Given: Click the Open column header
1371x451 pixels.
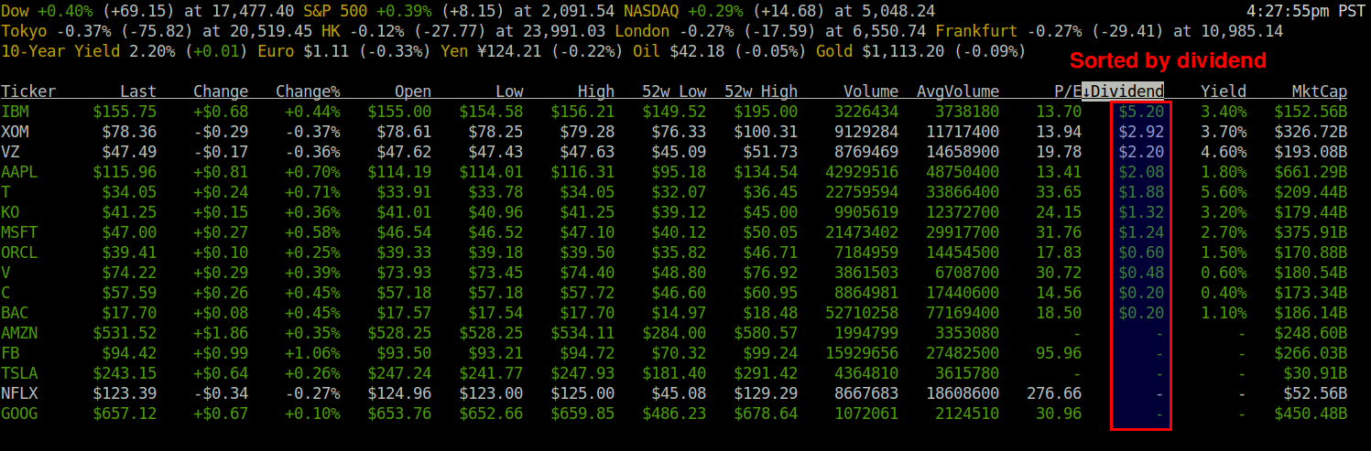Looking at the screenshot, I should tap(413, 91).
